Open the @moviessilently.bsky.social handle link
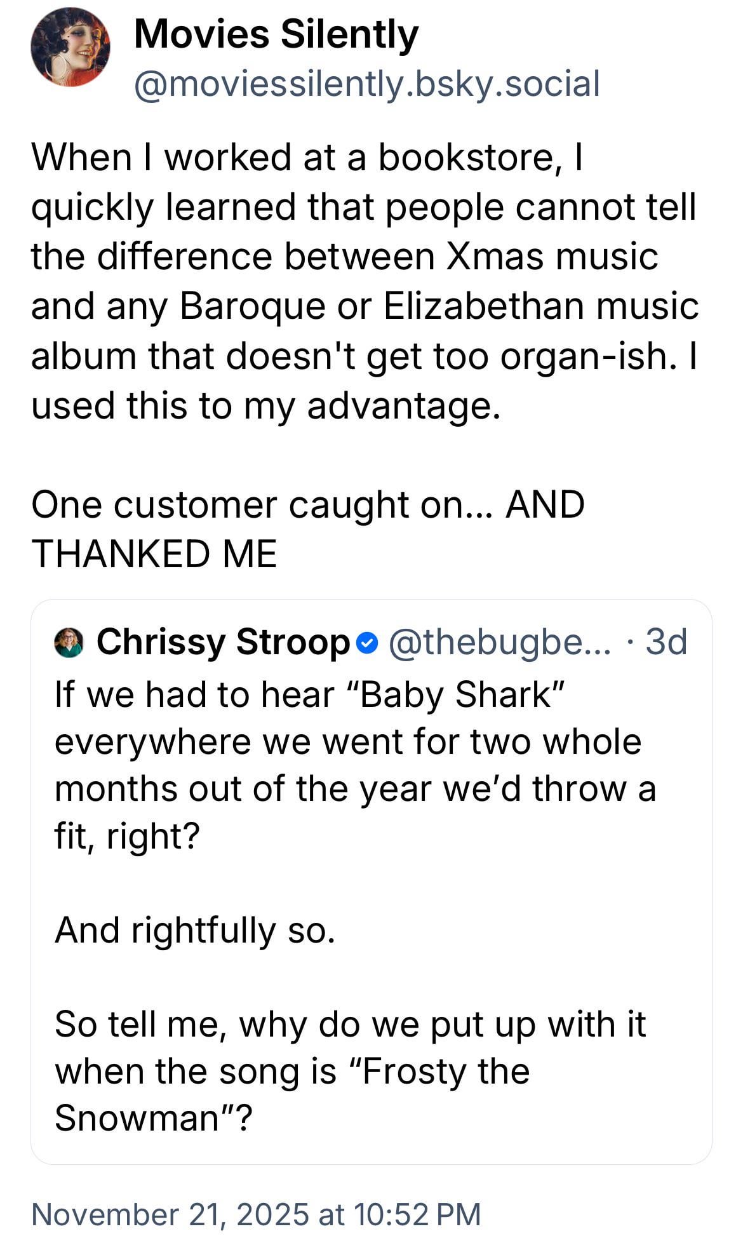The image size is (743, 1250). (x=366, y=84)
